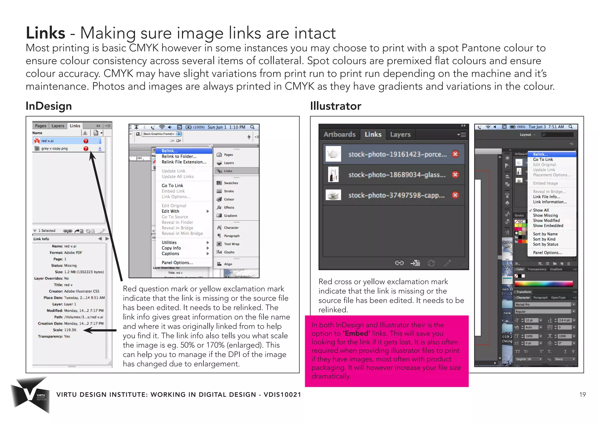Viewport: 598px width, 423px height.
Task: Expand the Edit With submenu arrow
Action: coord(208,211)
